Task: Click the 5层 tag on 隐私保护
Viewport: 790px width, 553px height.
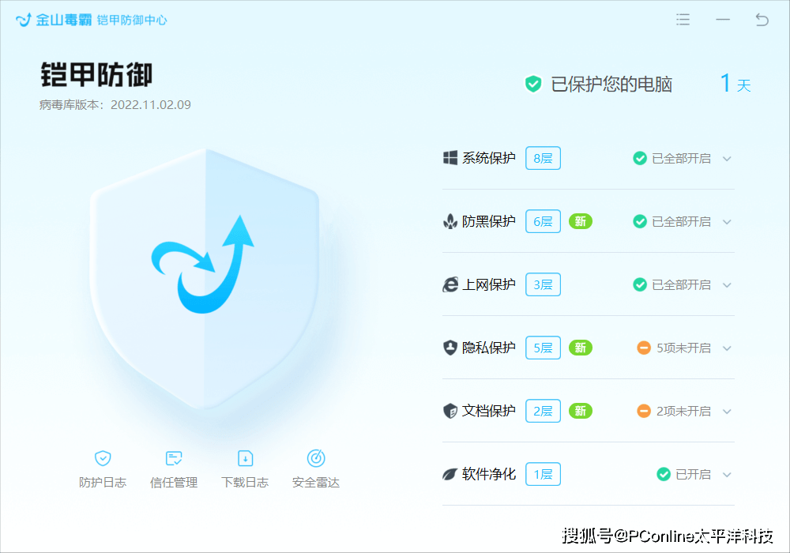Action: tap(544, 348)
